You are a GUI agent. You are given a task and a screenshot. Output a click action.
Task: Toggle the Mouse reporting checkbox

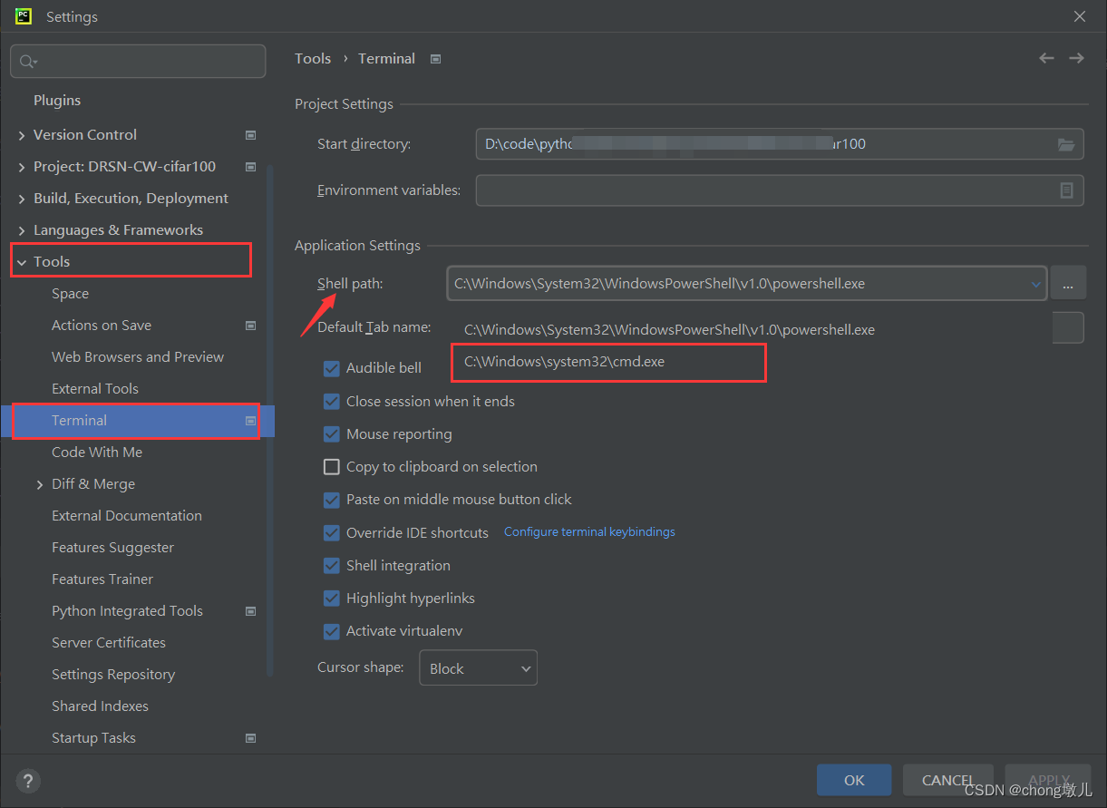pyautogui.click(x=332, y=434)
